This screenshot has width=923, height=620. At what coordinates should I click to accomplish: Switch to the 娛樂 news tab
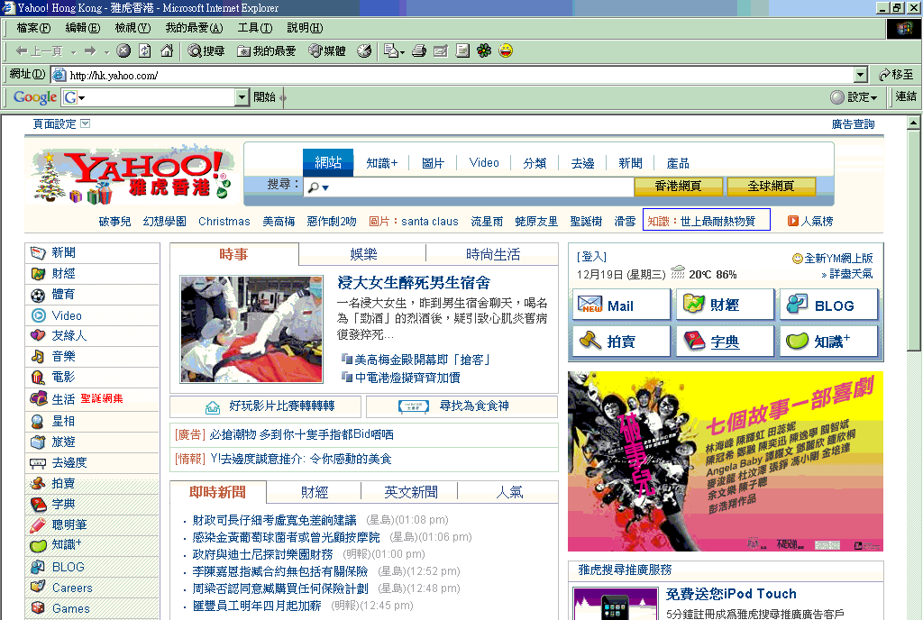coord(363,254)
